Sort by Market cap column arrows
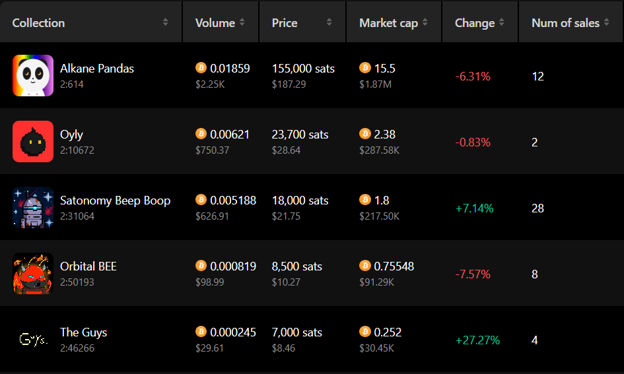 click(x=425, y=22)
